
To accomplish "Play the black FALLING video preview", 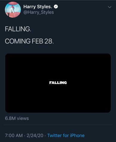I will [58, 83].
